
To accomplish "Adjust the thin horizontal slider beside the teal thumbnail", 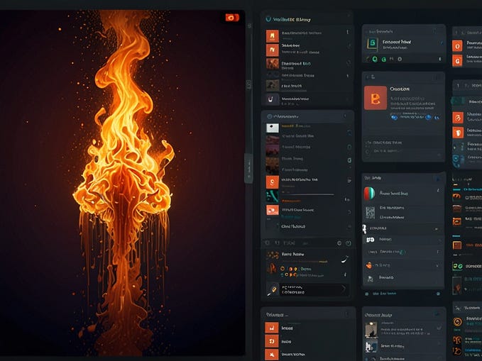I will tap(308, 194).
